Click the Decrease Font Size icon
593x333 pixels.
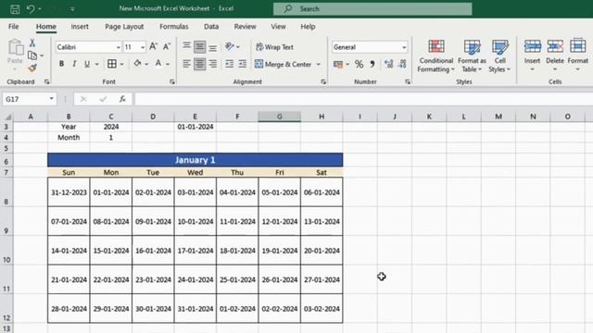tap(167, 46)
